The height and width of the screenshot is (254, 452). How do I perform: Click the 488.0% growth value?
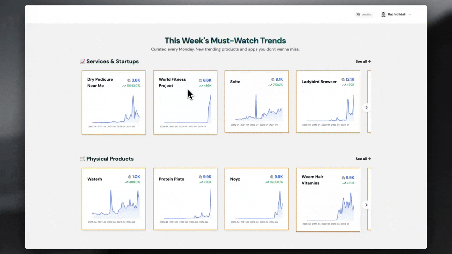(x=135, y=182)
